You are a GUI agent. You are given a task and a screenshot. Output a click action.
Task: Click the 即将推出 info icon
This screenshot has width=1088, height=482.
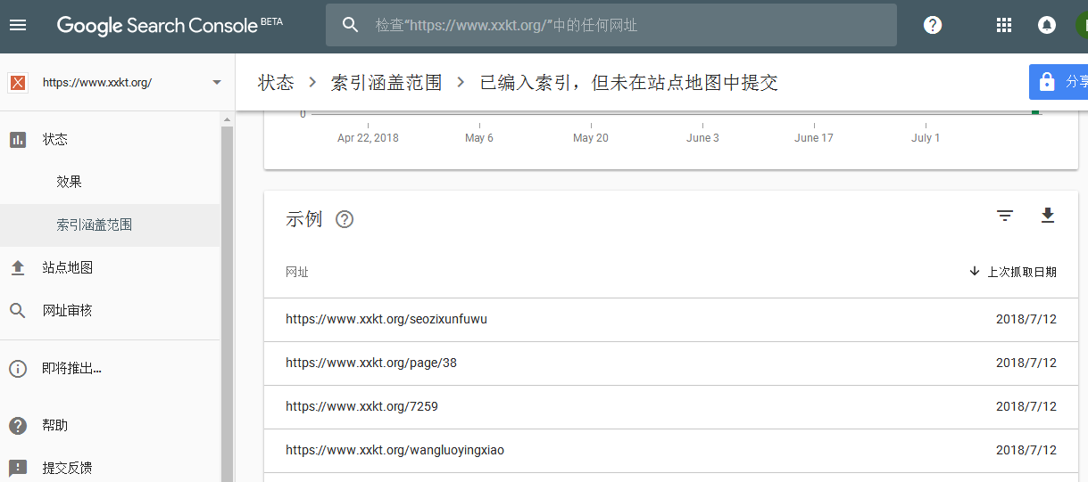(x=18, y=368)
